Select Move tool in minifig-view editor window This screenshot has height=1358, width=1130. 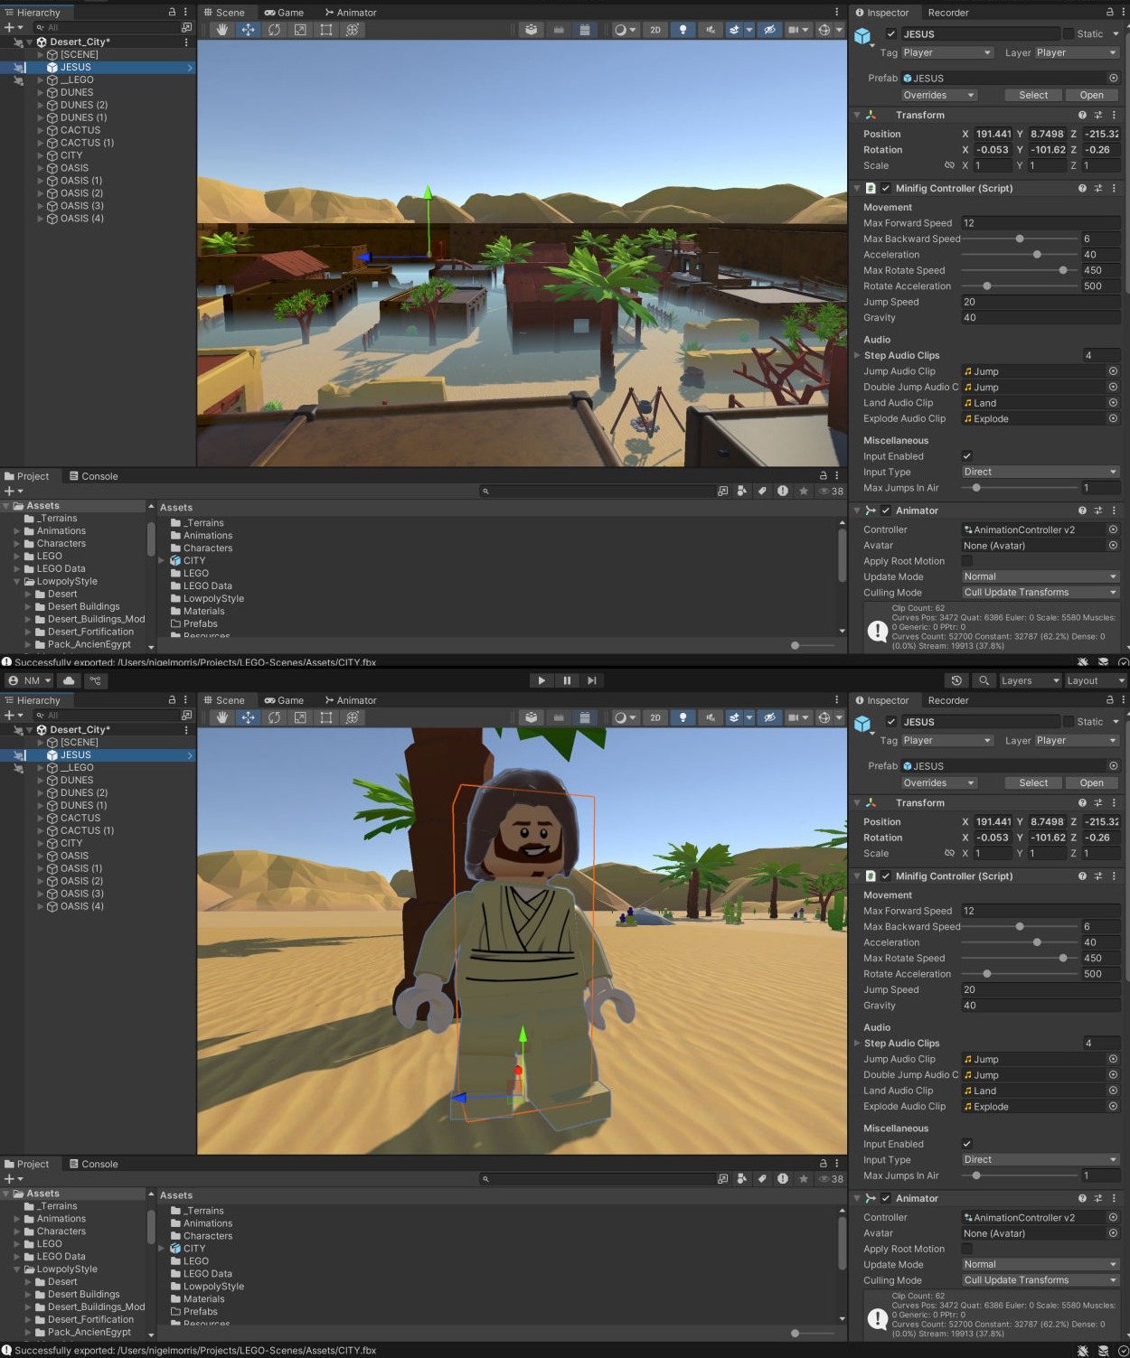(x=248, y=717)
